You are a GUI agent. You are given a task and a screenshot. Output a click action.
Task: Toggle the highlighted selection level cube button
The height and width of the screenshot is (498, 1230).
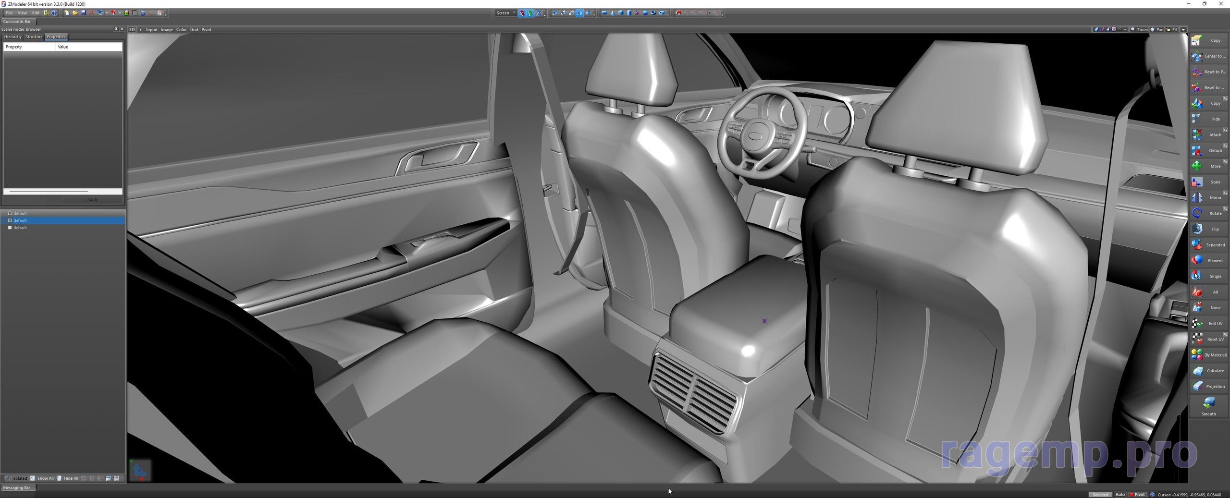pyautogui.click(x=579, y=13)
